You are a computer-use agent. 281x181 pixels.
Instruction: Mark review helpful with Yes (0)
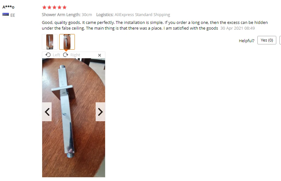point(267,40)
